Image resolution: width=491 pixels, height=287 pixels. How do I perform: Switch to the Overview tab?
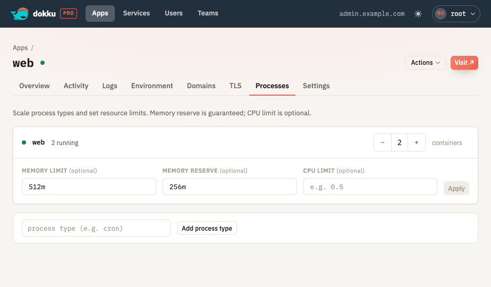point(35,86)
